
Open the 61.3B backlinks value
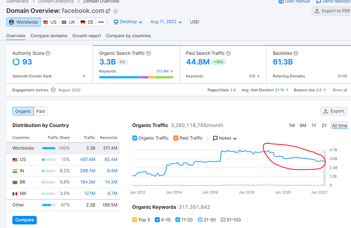pos(283,62)
